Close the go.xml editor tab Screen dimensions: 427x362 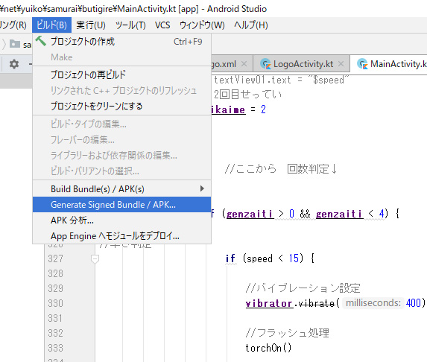click(x=244, y=64)
